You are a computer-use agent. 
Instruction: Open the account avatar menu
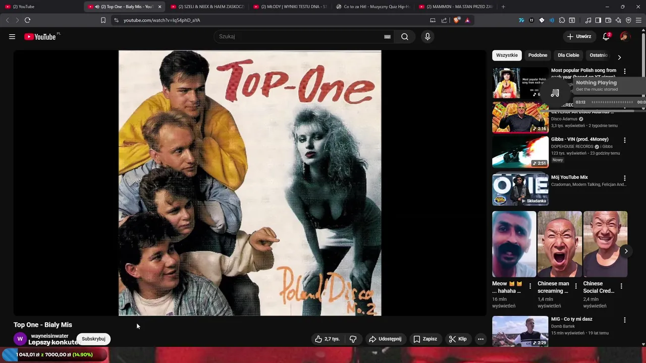pos(625,37)
